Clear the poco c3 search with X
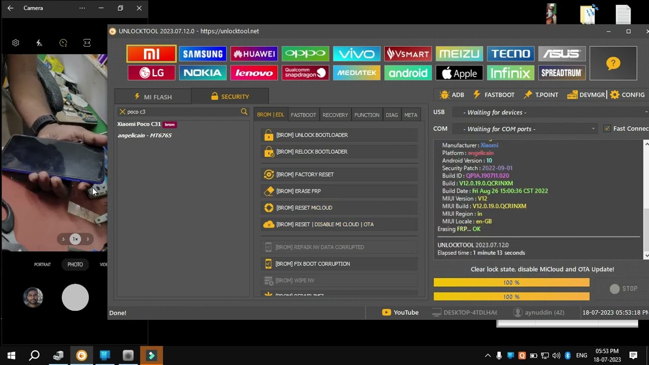 point(122,112)
